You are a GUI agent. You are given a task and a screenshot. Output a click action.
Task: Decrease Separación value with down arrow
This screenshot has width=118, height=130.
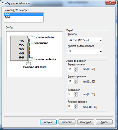click(x=76, y=96)
